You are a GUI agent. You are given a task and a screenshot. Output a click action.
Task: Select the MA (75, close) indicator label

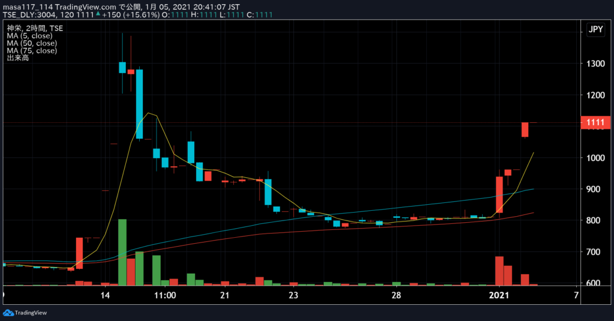point(32,50)
